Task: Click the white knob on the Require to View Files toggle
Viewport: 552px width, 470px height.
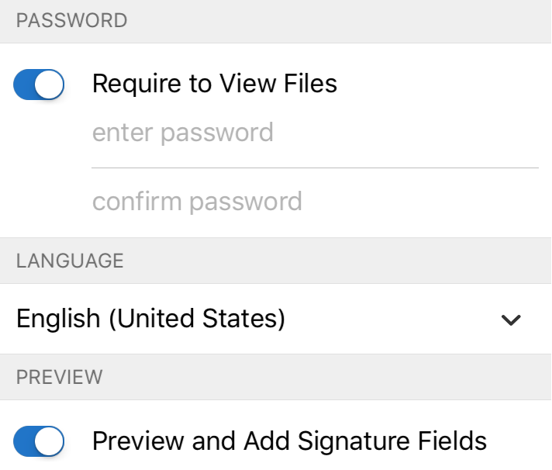Action: click(x=50, y=85)
